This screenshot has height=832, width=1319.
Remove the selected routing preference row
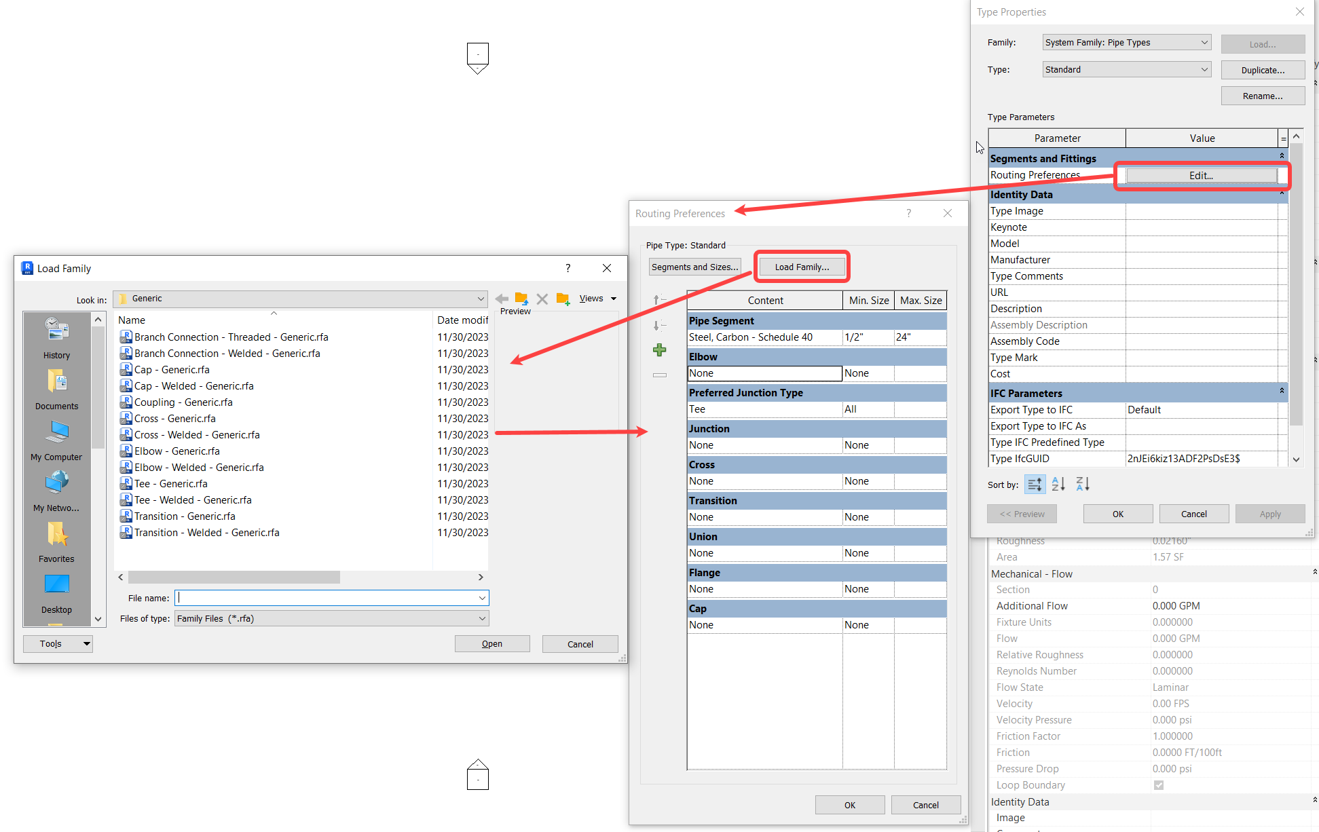[x=659, y=375]
